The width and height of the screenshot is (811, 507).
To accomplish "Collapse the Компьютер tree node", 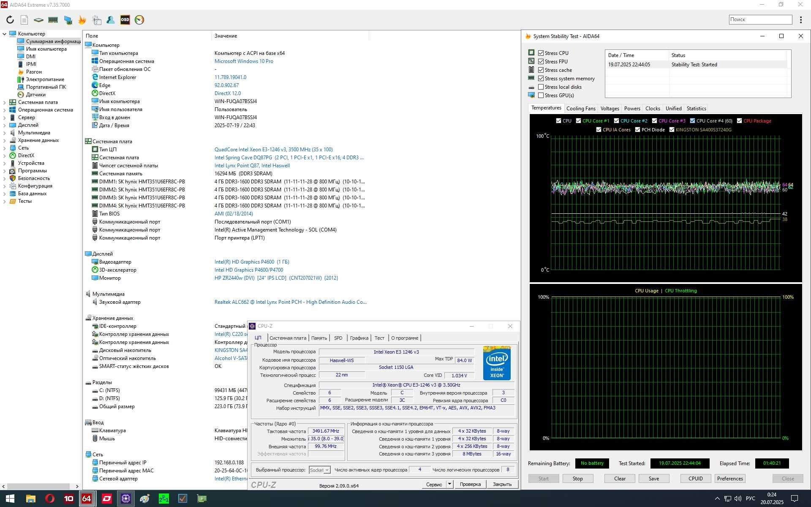I will 5,34.
